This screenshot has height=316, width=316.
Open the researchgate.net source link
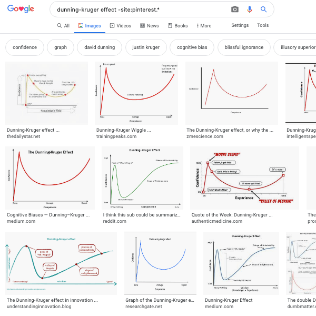tap(144, 307)
